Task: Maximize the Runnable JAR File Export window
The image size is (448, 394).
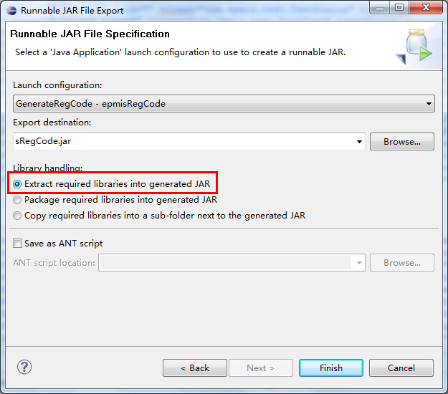Action: [x=398, y=9]
